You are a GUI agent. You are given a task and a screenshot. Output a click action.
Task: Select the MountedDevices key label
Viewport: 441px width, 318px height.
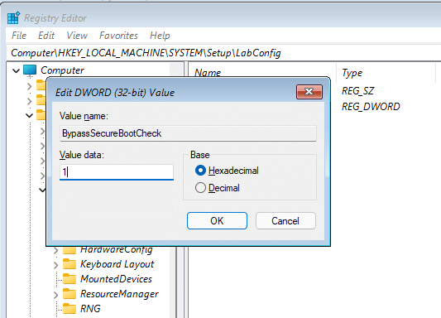(x=116, y=279)
